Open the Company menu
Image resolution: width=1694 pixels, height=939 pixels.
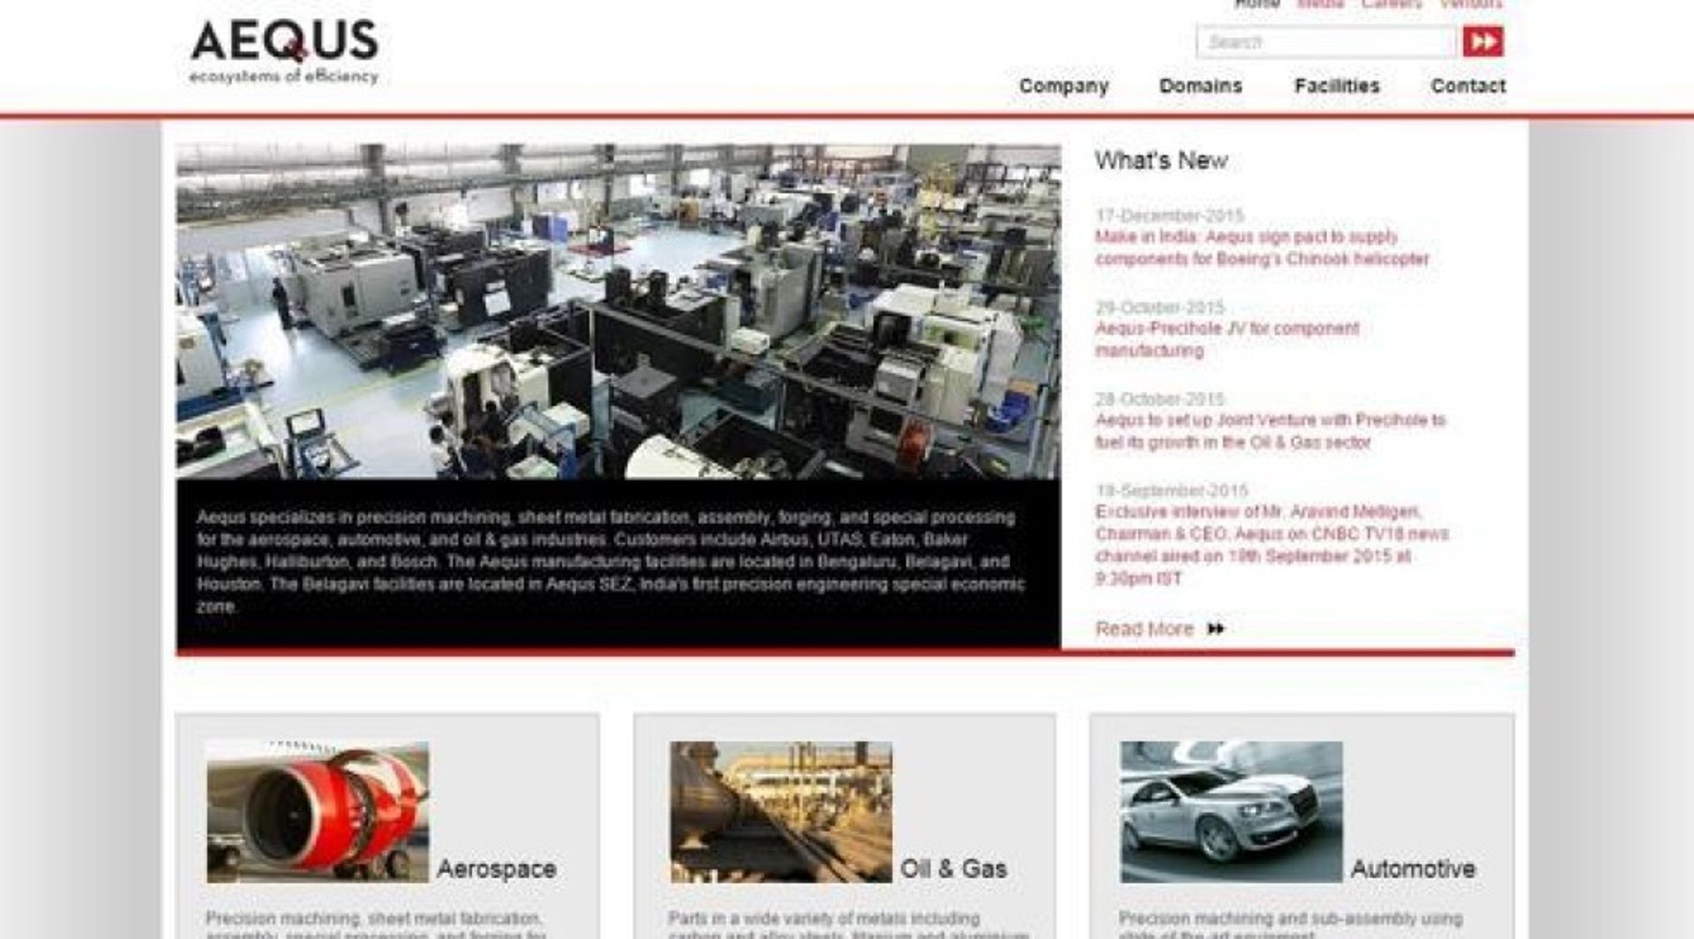click(x=1063, y=86)
